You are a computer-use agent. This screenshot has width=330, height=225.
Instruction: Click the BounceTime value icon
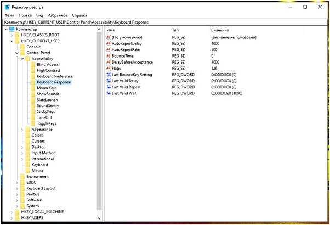pos(108,55)
